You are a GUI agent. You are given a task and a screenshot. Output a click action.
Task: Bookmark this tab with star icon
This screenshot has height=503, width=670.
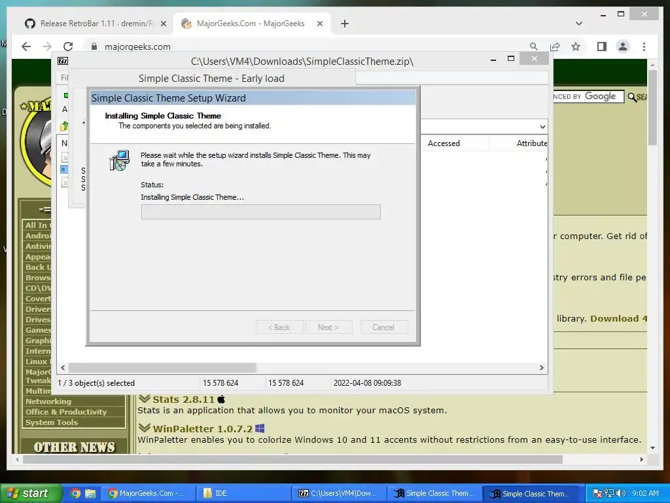click(576, 47)
